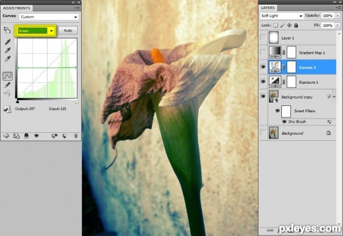
Task: Click Gradient Map 1 adjustment thumbnail icon
Action: click(x=275, y=52)
